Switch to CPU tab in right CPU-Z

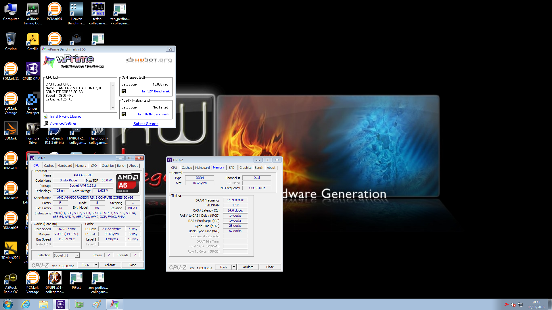[x=174, y=168]
